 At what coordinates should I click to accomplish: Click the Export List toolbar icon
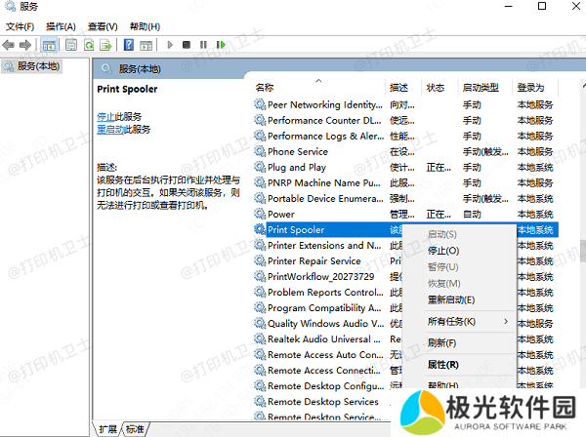[x=105, y=45]
